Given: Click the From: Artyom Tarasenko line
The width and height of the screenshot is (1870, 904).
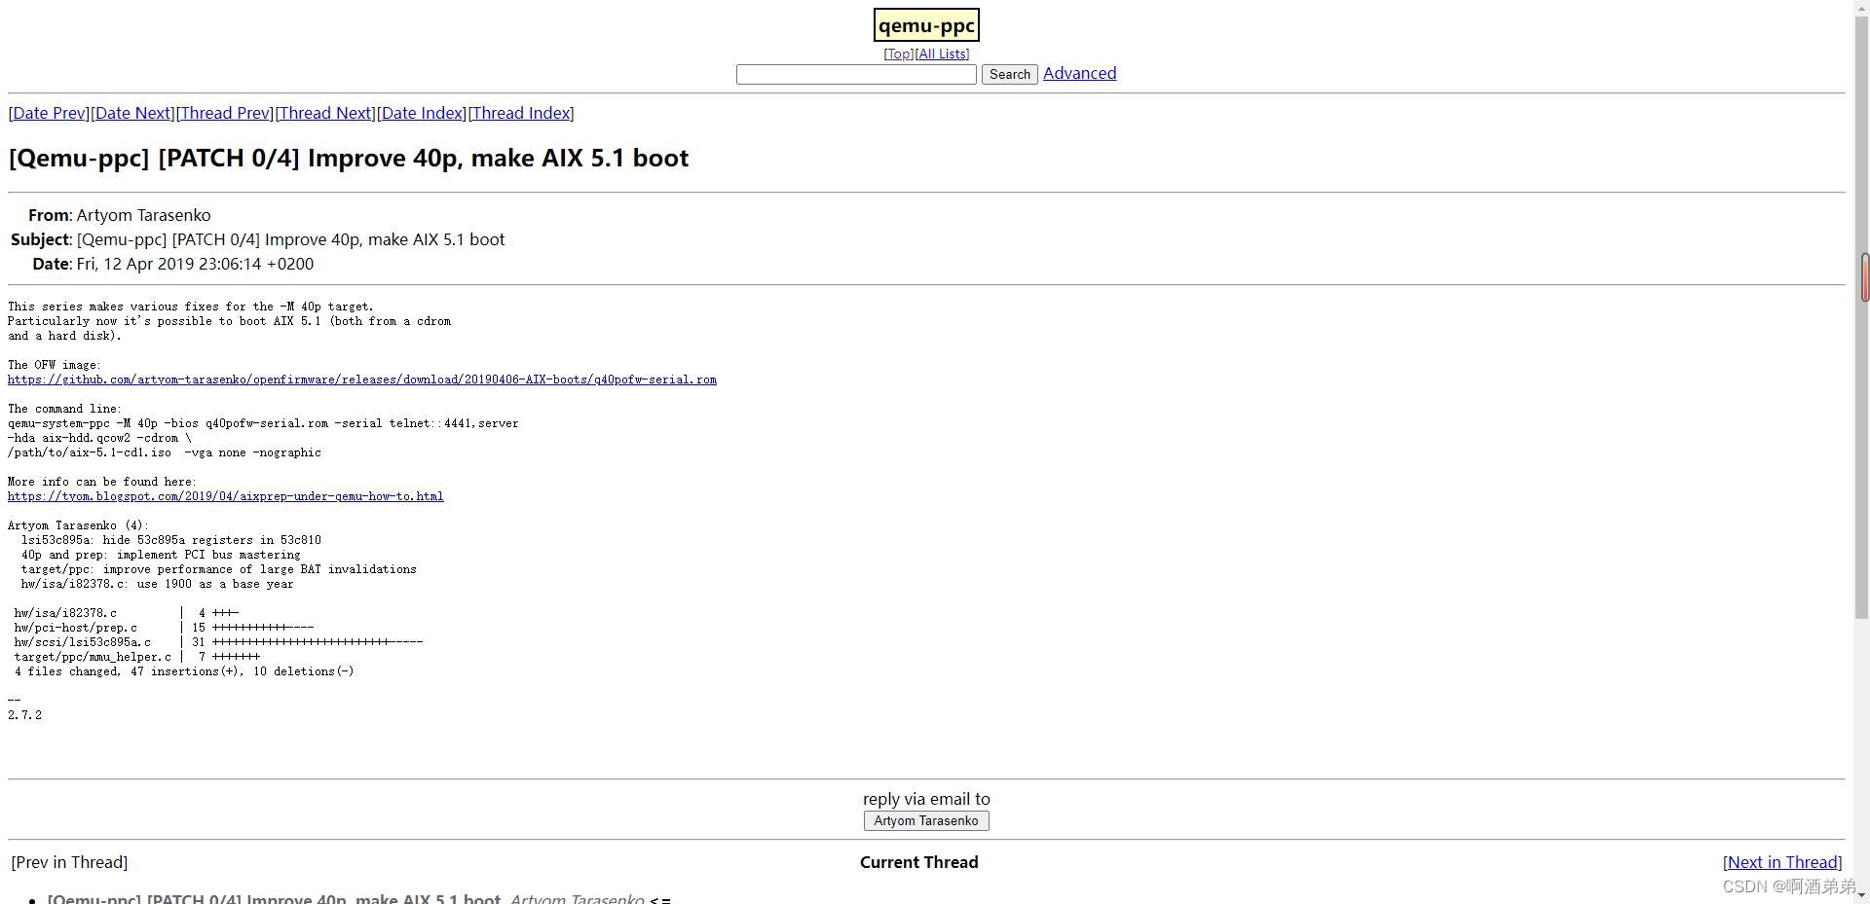Looking at the screenshot, I should tap(119, 216).
